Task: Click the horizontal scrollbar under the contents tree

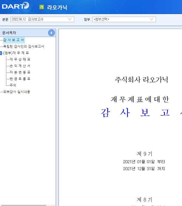Action: [24, 205]
